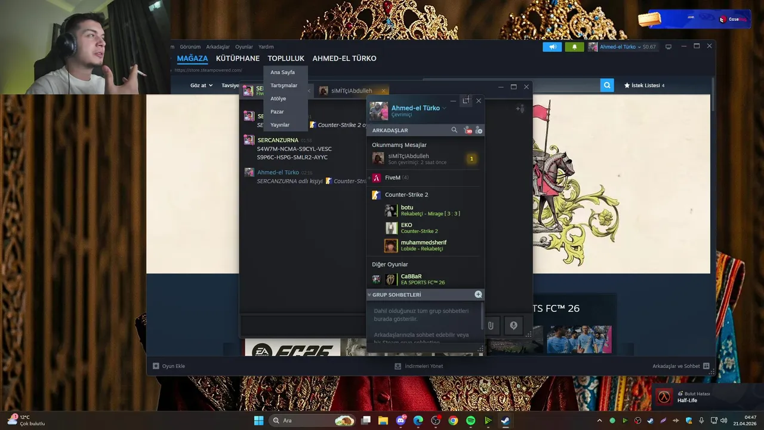Close the siMİTçiAbdulleh chat tab
This screenshot has width=764, height=430.
[383, 91]
